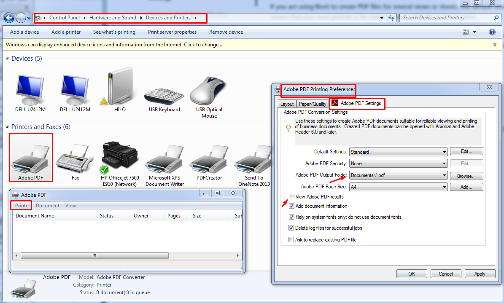
Task: Click scroll right arrow in queue window
Action: [238, 256]
